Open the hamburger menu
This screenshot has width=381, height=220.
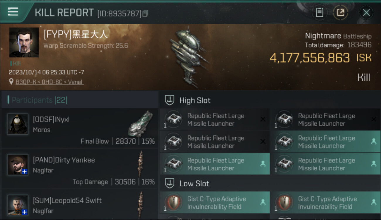point(13,12)
